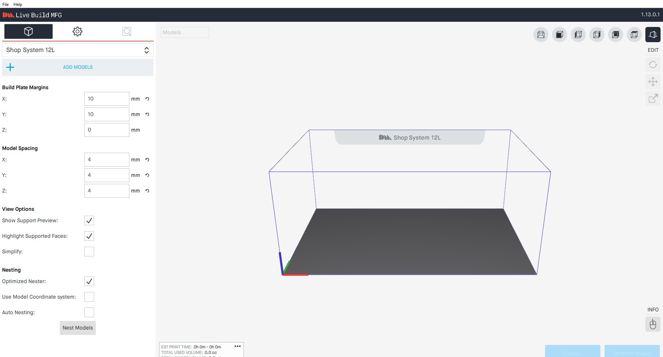The width and height of the screenshot is (663, 357).
Task: Uncheck Highlight Supported Faces
Action: point(89,236)
